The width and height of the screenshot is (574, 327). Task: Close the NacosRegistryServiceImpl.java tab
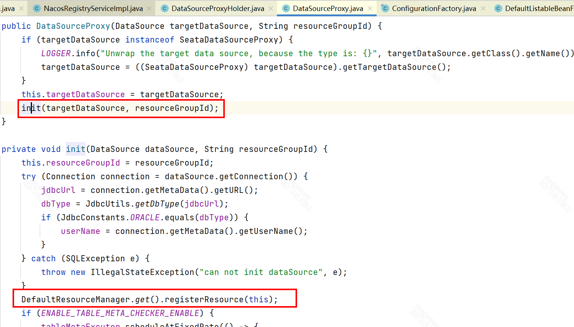(x=149, y=8)
